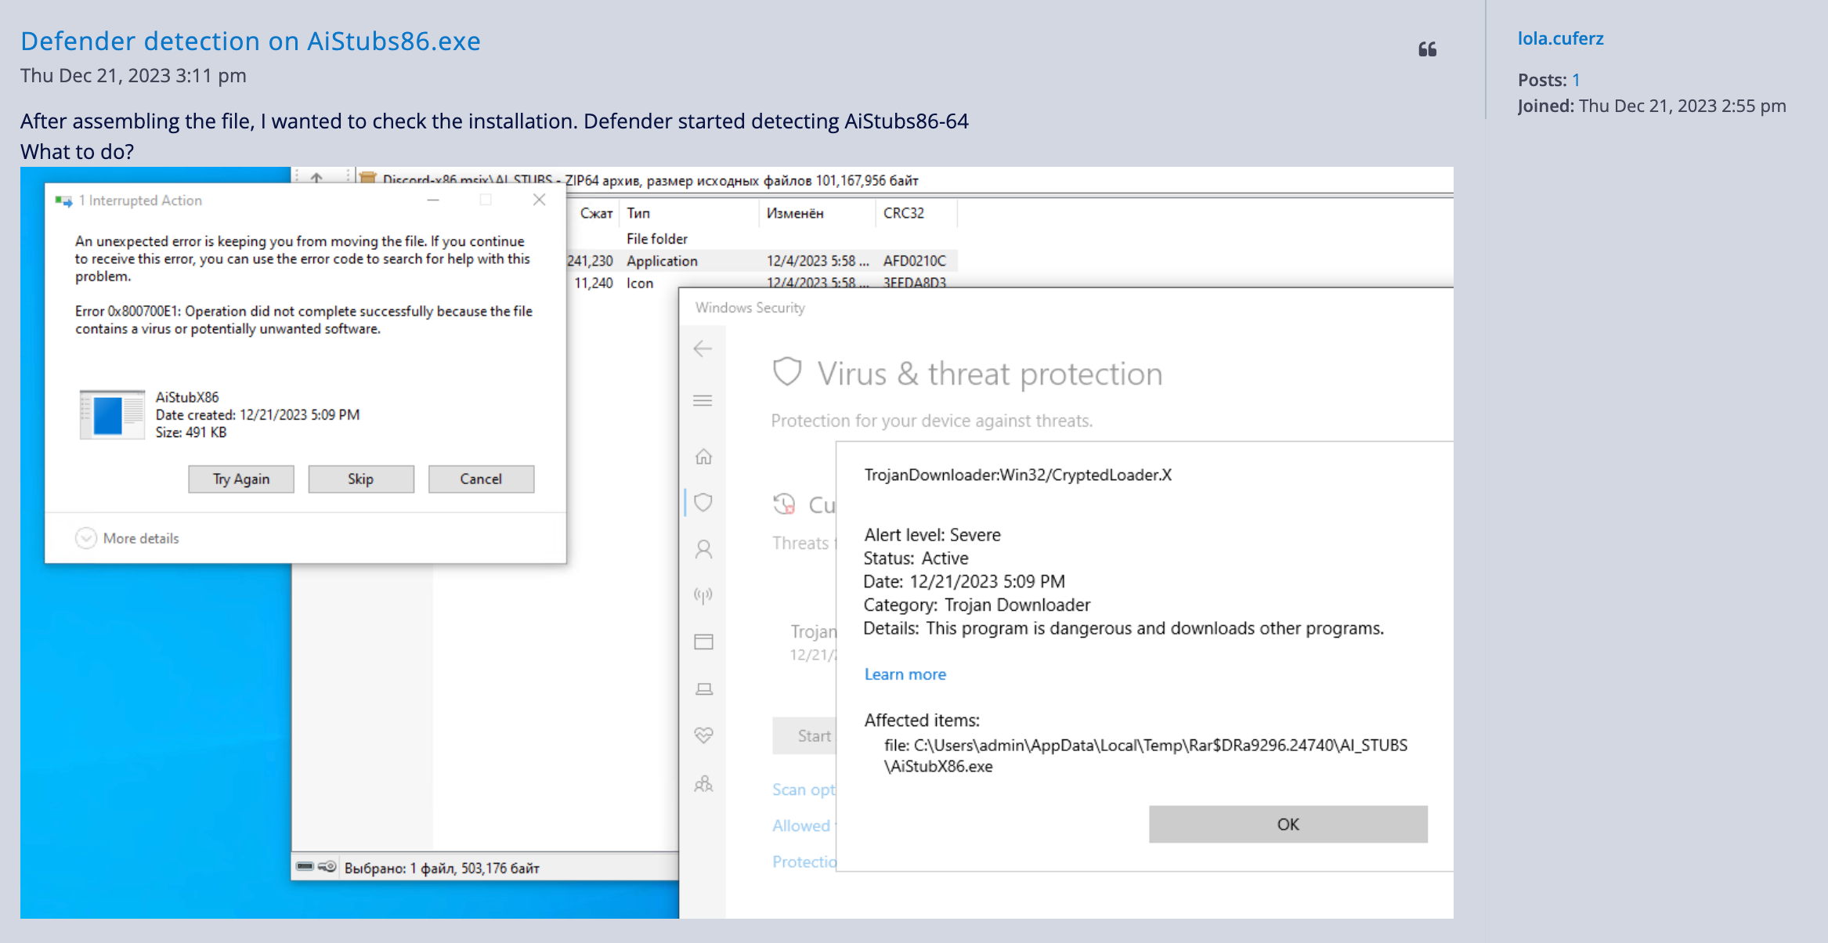Open Family options sidebar icon
Image resolution: width=1828 pixels, height=943 pixels.
coord(703,783)
